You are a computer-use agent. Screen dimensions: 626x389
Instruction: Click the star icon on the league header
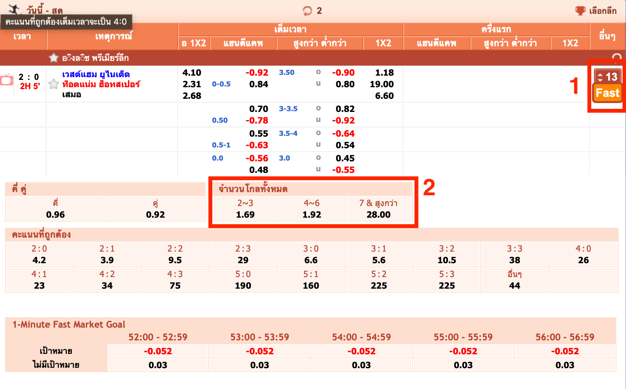click(53, 58)
